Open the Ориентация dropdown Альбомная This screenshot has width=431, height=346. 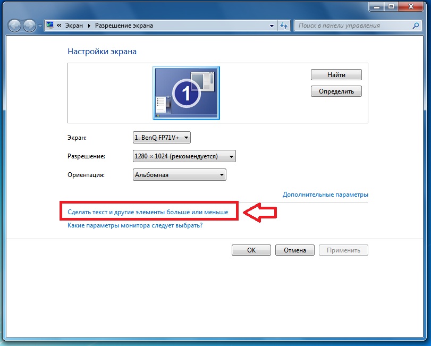tap(180, 175)
